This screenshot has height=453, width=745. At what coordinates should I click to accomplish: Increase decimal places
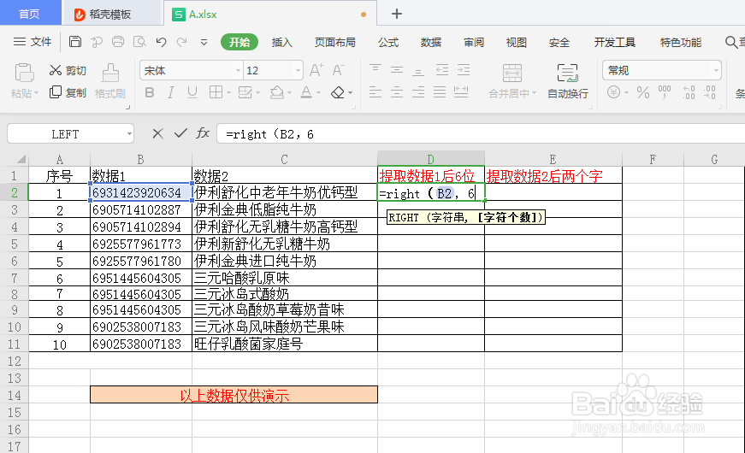point(689,92)
